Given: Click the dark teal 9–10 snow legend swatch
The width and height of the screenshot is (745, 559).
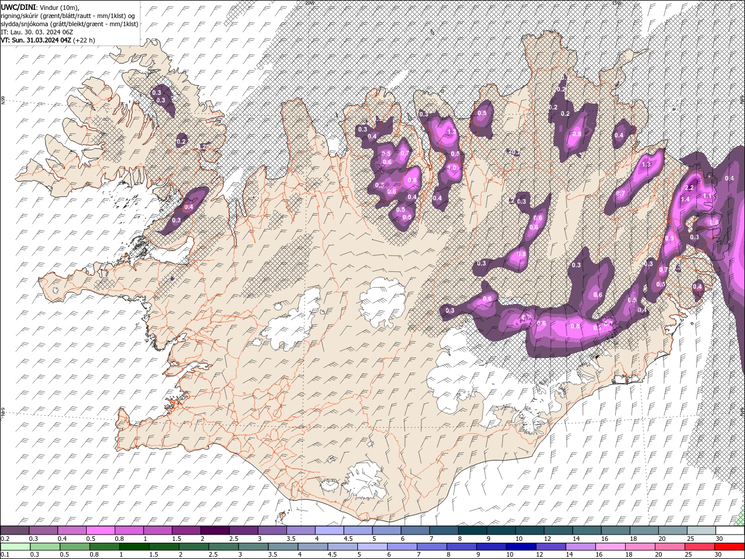Looking at the screenshot, I should pos(501,530).
